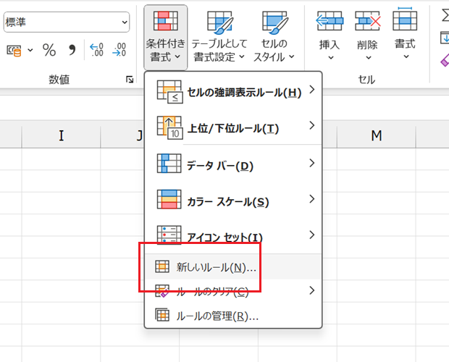This screenshot has height=362, width=449.
Task: Apply the Comma Style number format
Action: (72, 50)
